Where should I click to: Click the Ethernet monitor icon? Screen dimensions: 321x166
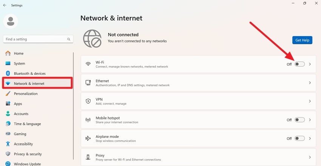[x=88, y=83]
